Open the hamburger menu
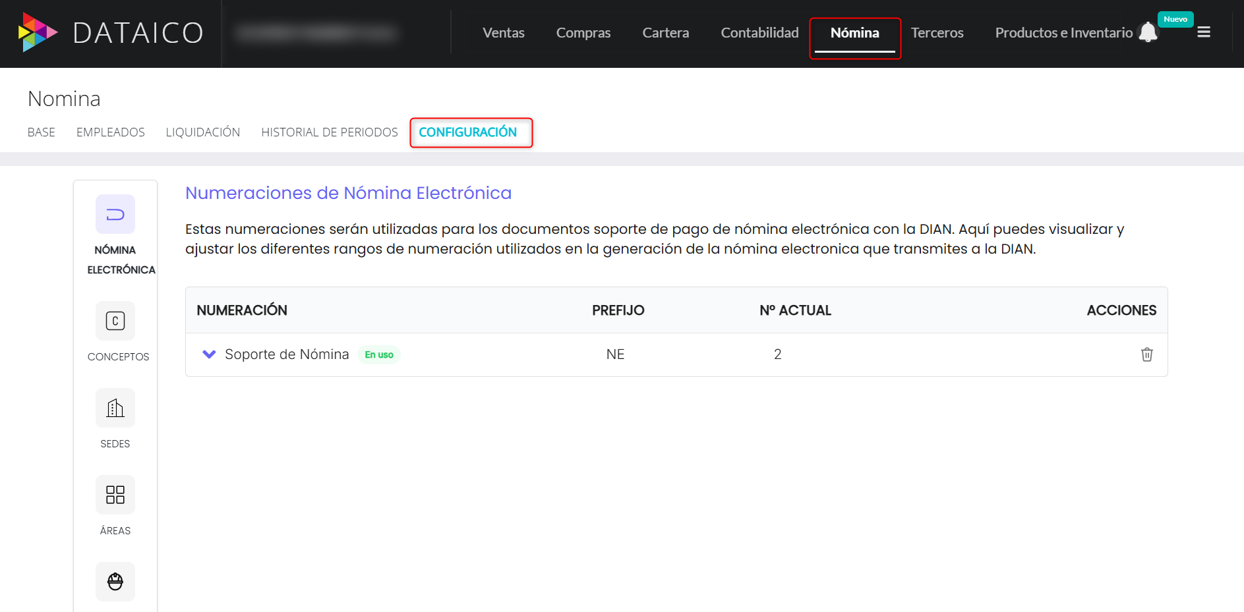Screen dimensions: 1244x612 [1204, 32]
